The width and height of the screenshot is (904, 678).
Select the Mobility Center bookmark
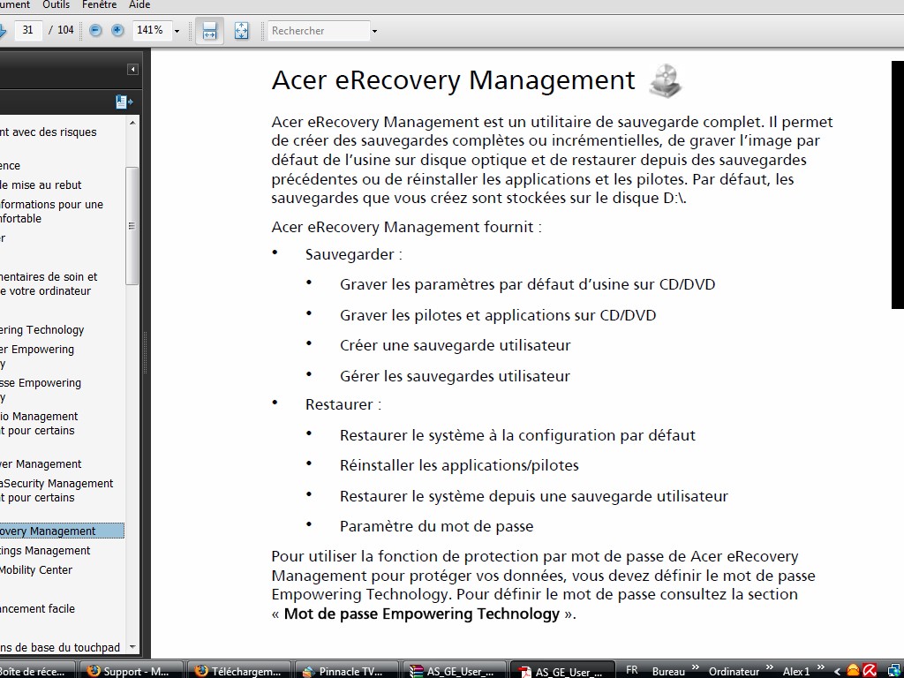[x=36, y=570]
